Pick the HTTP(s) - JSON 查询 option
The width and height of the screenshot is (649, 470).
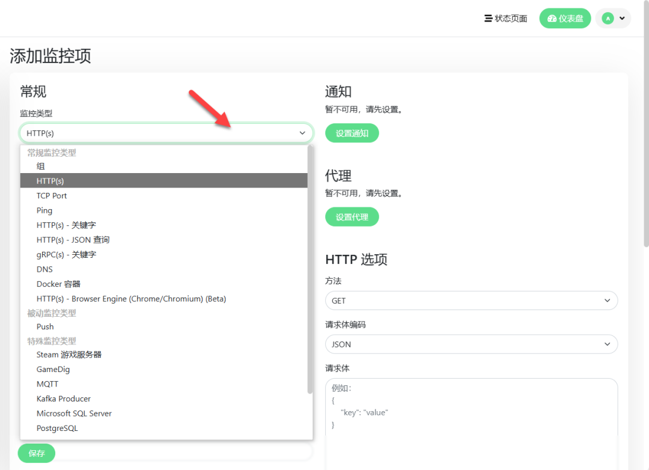click(x=73, y=240)
